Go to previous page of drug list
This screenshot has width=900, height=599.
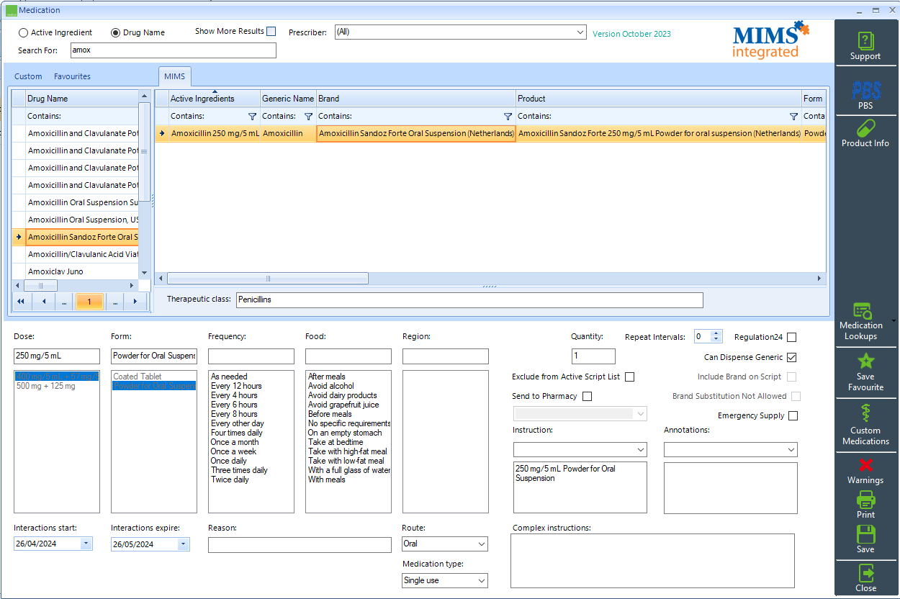pos(43,302)
